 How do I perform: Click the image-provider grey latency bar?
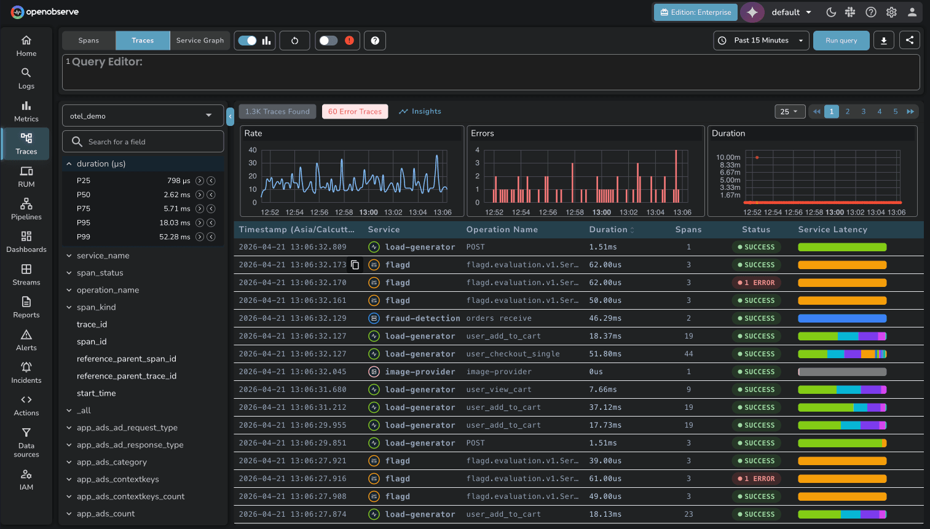click(842, 372)
